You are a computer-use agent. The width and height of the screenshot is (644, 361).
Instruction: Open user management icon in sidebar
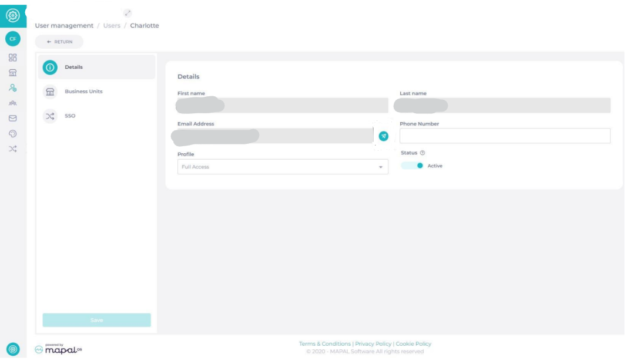tap(12, 88)
